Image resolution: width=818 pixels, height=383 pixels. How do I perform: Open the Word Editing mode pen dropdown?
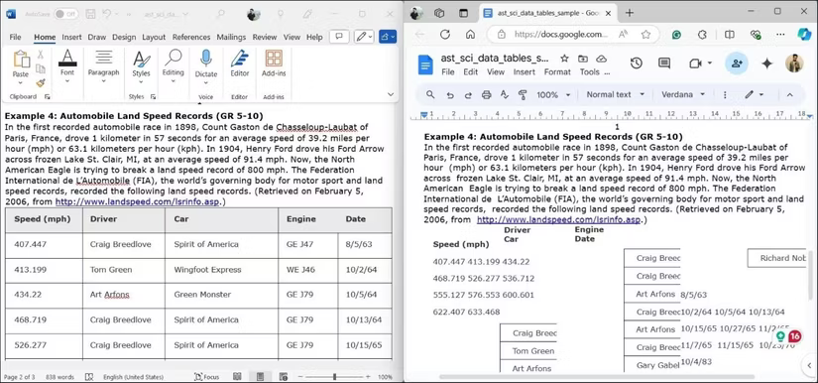364,37
